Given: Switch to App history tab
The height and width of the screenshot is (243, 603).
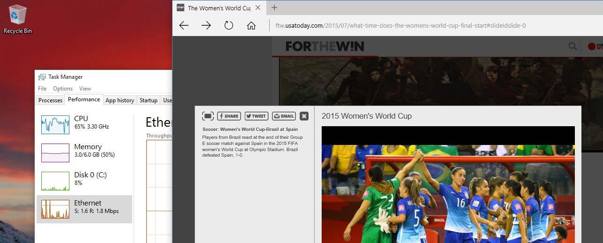Looking at the screenshot, I should coord(120,100).
